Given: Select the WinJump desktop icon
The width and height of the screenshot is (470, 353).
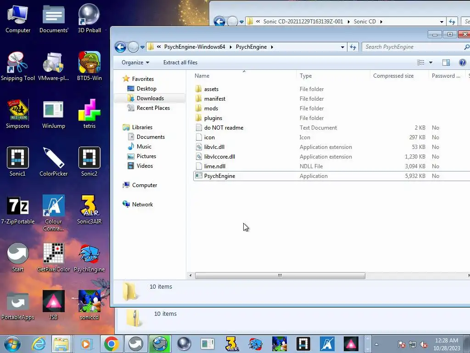Looking at the screenshot, I should pyautogui.click(x=53, y=114).
